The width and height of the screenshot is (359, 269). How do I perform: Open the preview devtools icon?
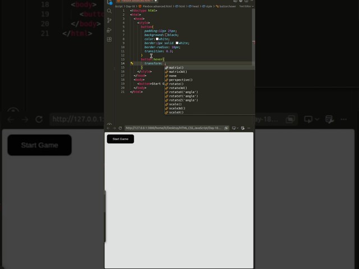(x=243, y=128)
